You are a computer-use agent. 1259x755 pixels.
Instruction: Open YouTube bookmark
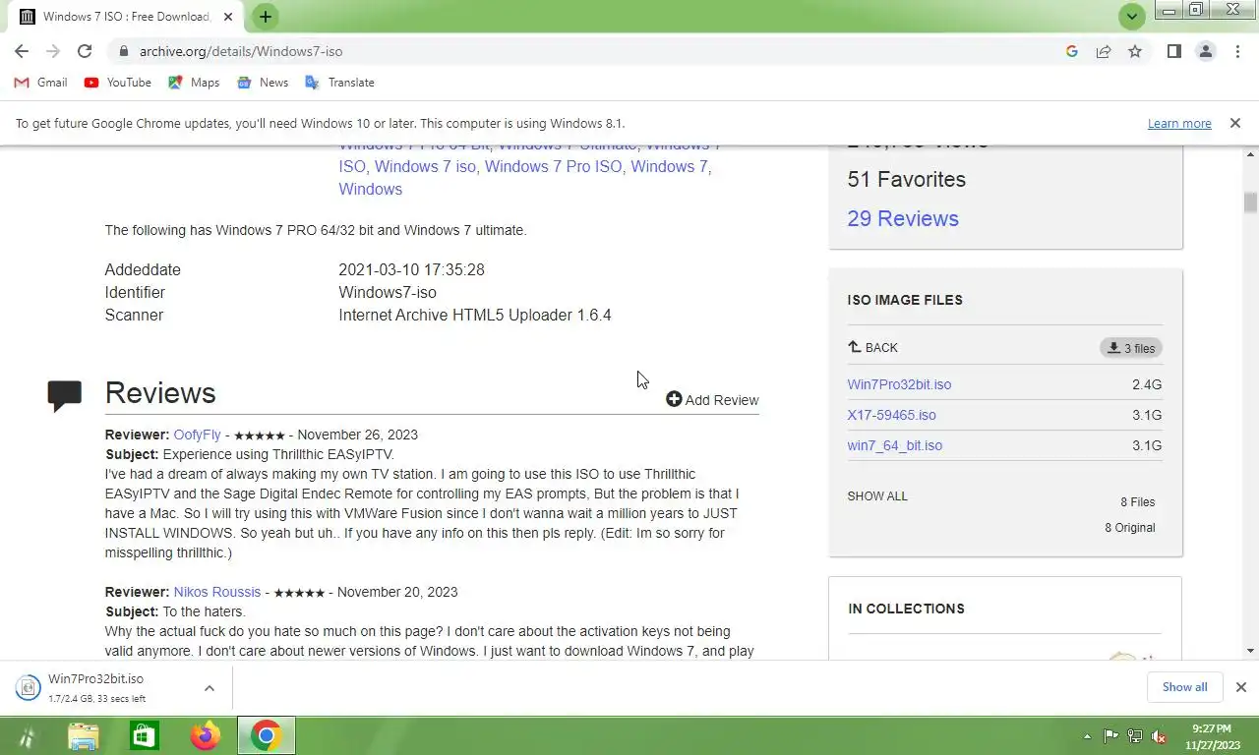[x=118, y=83]
